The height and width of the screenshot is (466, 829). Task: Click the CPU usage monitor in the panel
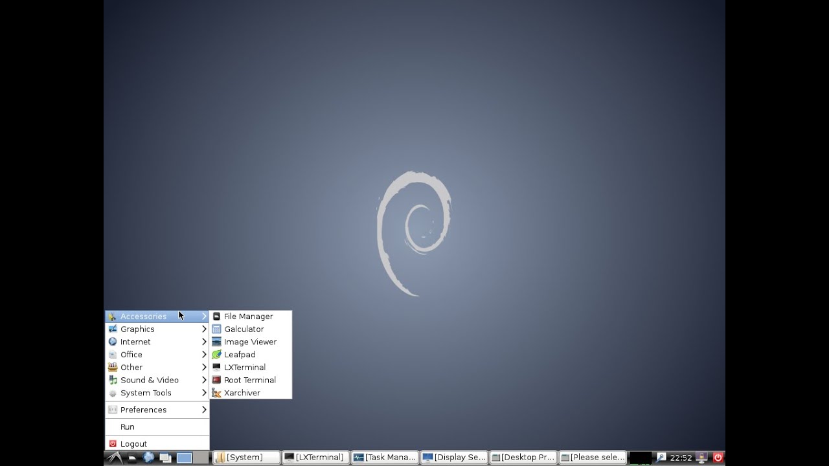641,458
